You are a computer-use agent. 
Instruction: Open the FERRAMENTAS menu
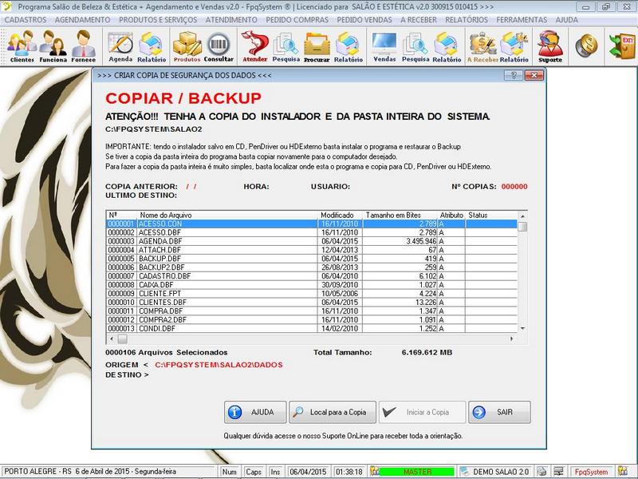tap(521, 18)
